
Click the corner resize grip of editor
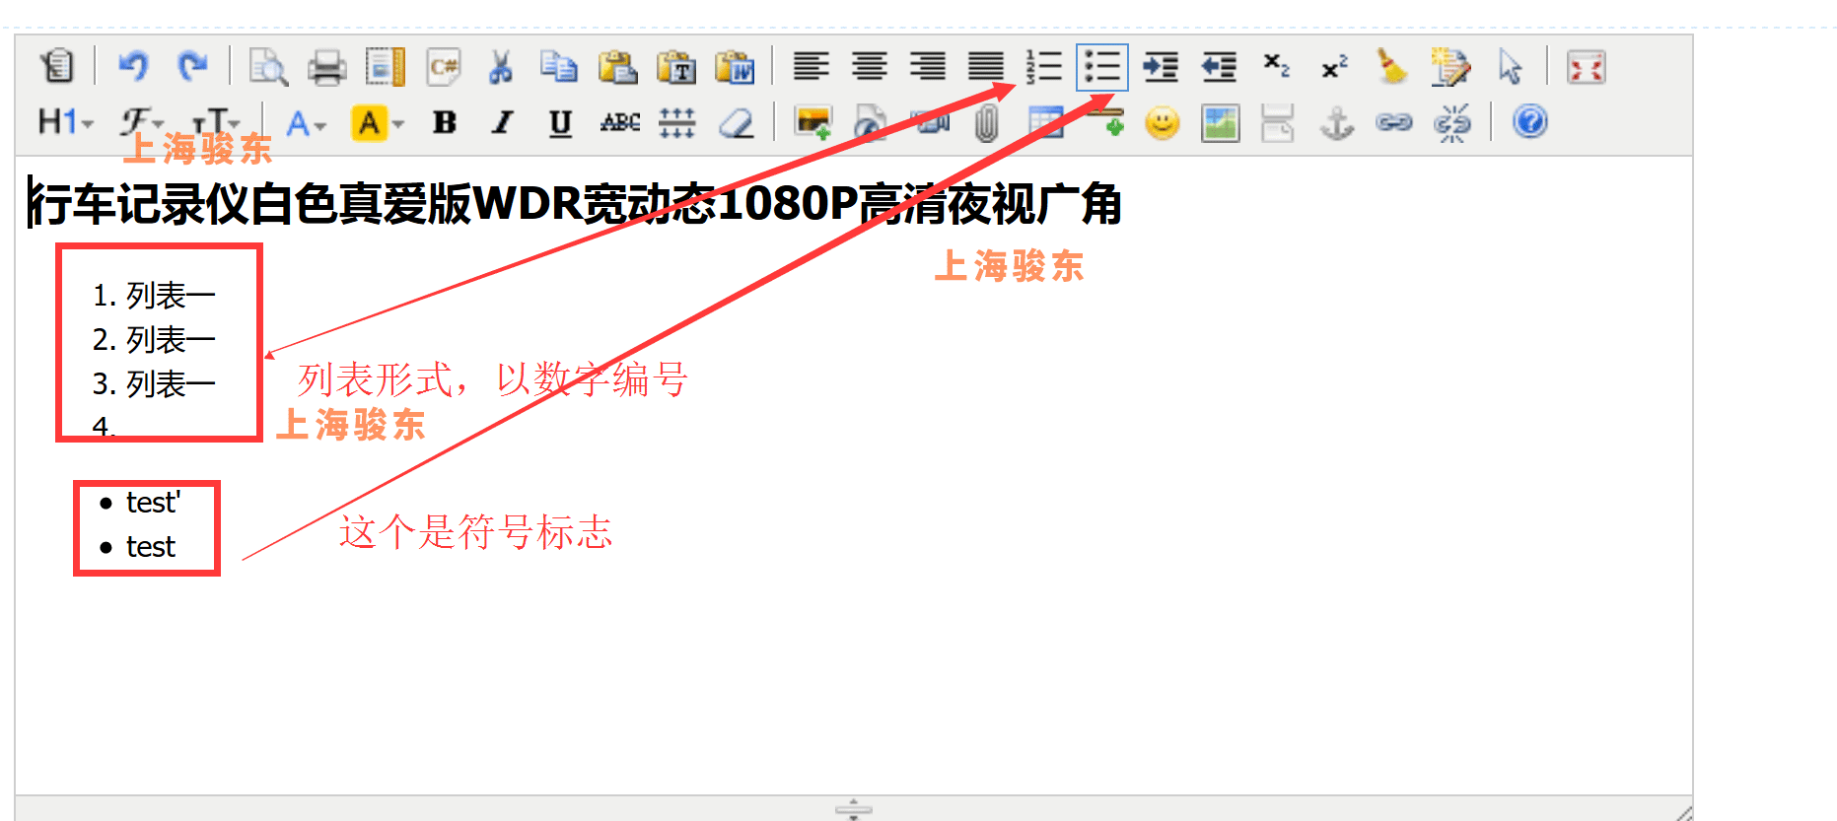tap(1683, 811)
